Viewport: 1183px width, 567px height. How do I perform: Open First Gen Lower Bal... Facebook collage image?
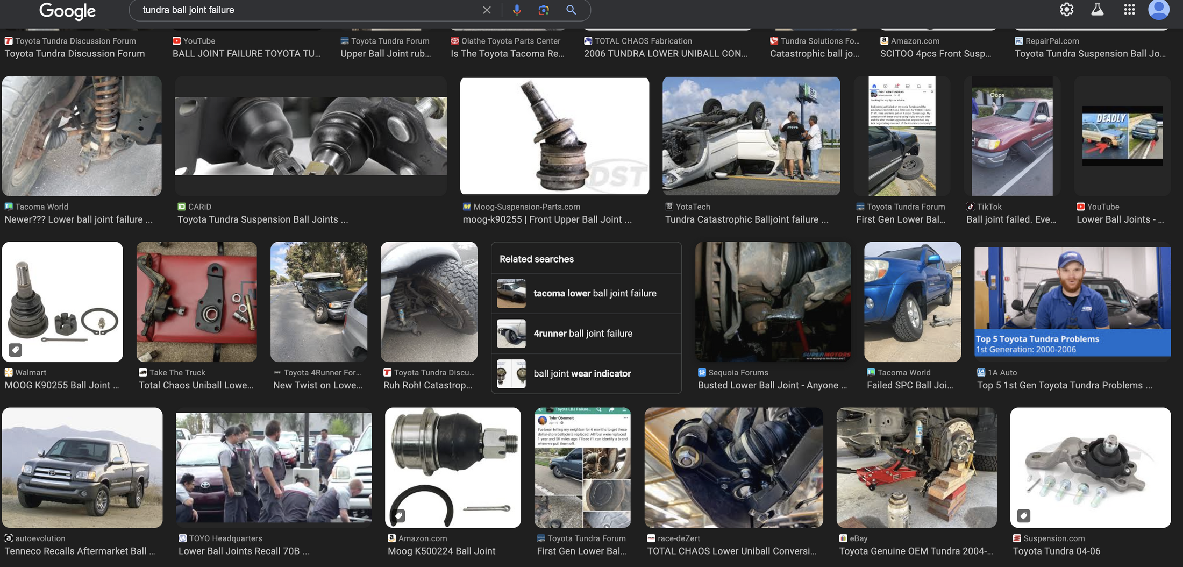pos(582,467)
